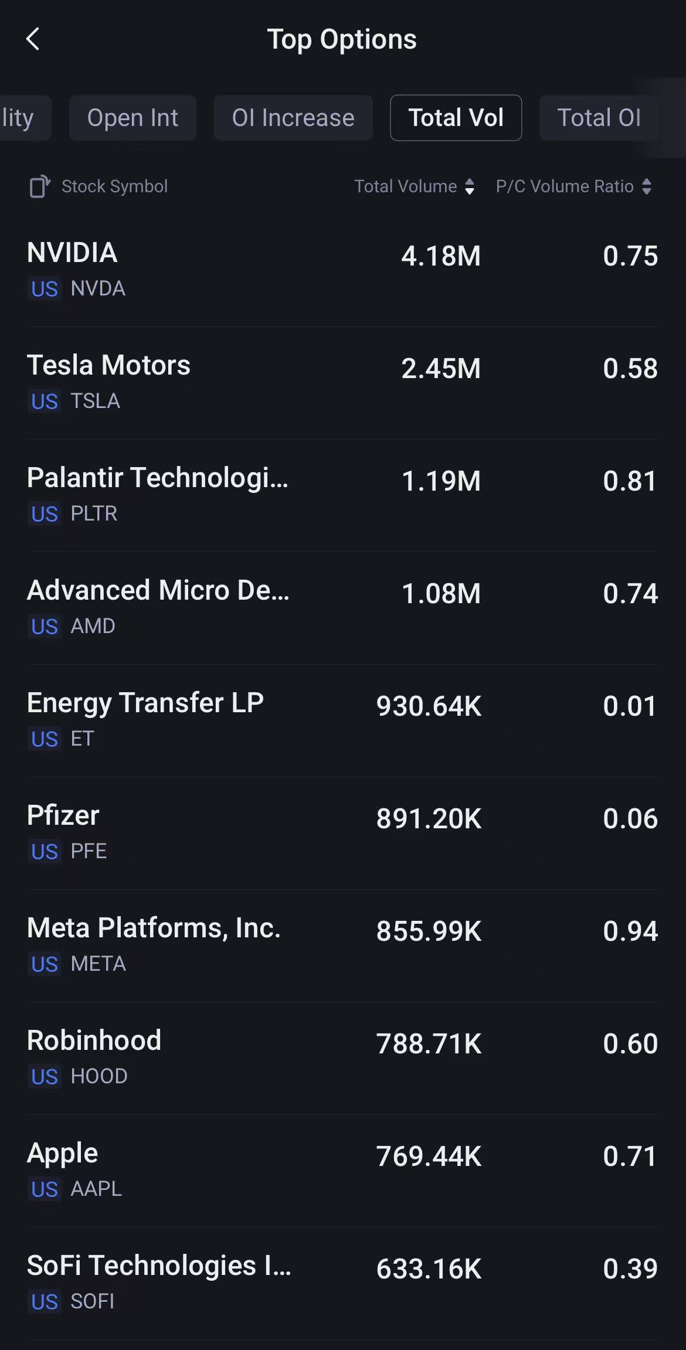Open Palantir Technologies PLTR row

click(342, 495)
